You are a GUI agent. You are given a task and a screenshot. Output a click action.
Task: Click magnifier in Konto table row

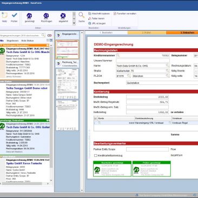click(99, 123)
